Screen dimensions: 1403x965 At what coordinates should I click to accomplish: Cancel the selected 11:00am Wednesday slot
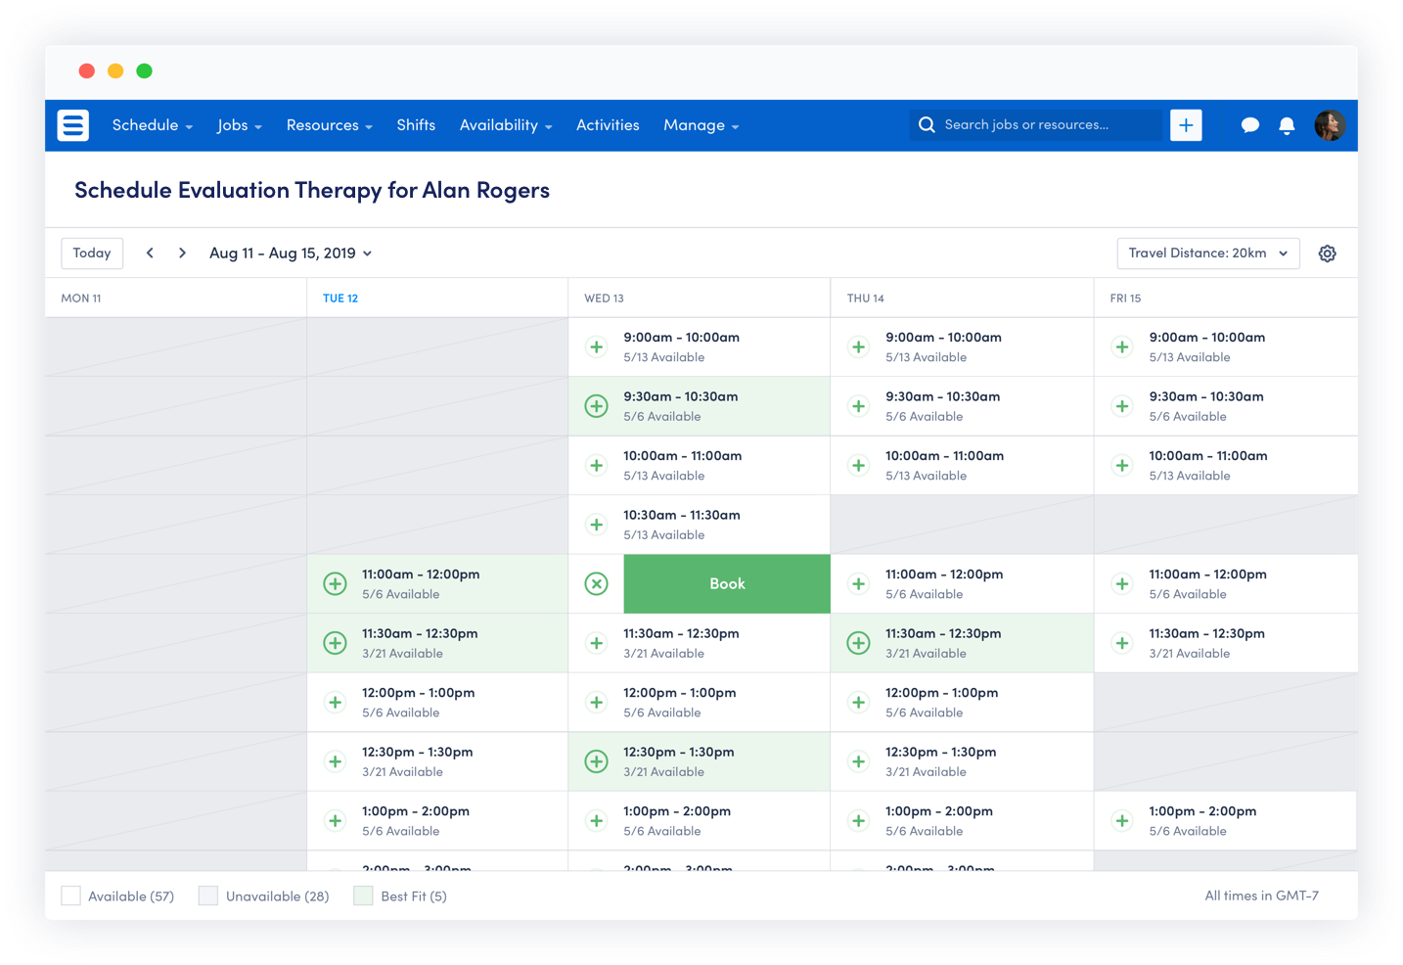[x=596, y=583]
